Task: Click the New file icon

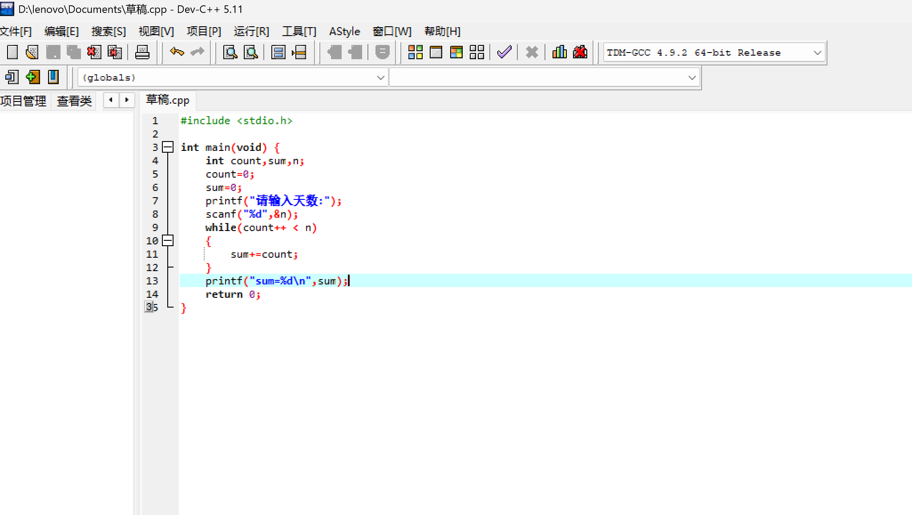Action: pyautogui.click(x=12, y=53)
